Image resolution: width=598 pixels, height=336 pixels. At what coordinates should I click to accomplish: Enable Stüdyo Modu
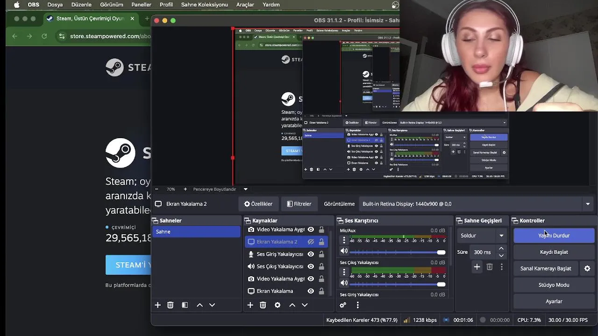(x=554, y=285)
